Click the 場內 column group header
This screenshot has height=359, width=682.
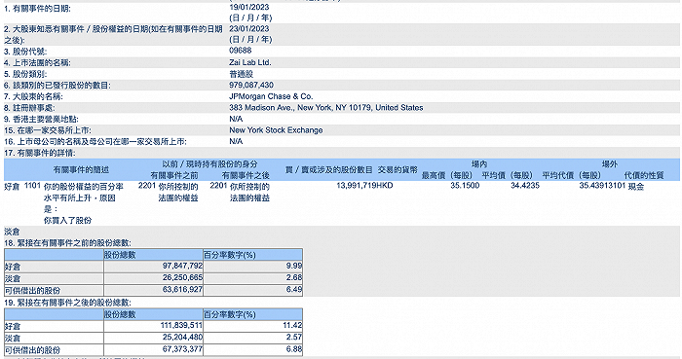point(479,164)
